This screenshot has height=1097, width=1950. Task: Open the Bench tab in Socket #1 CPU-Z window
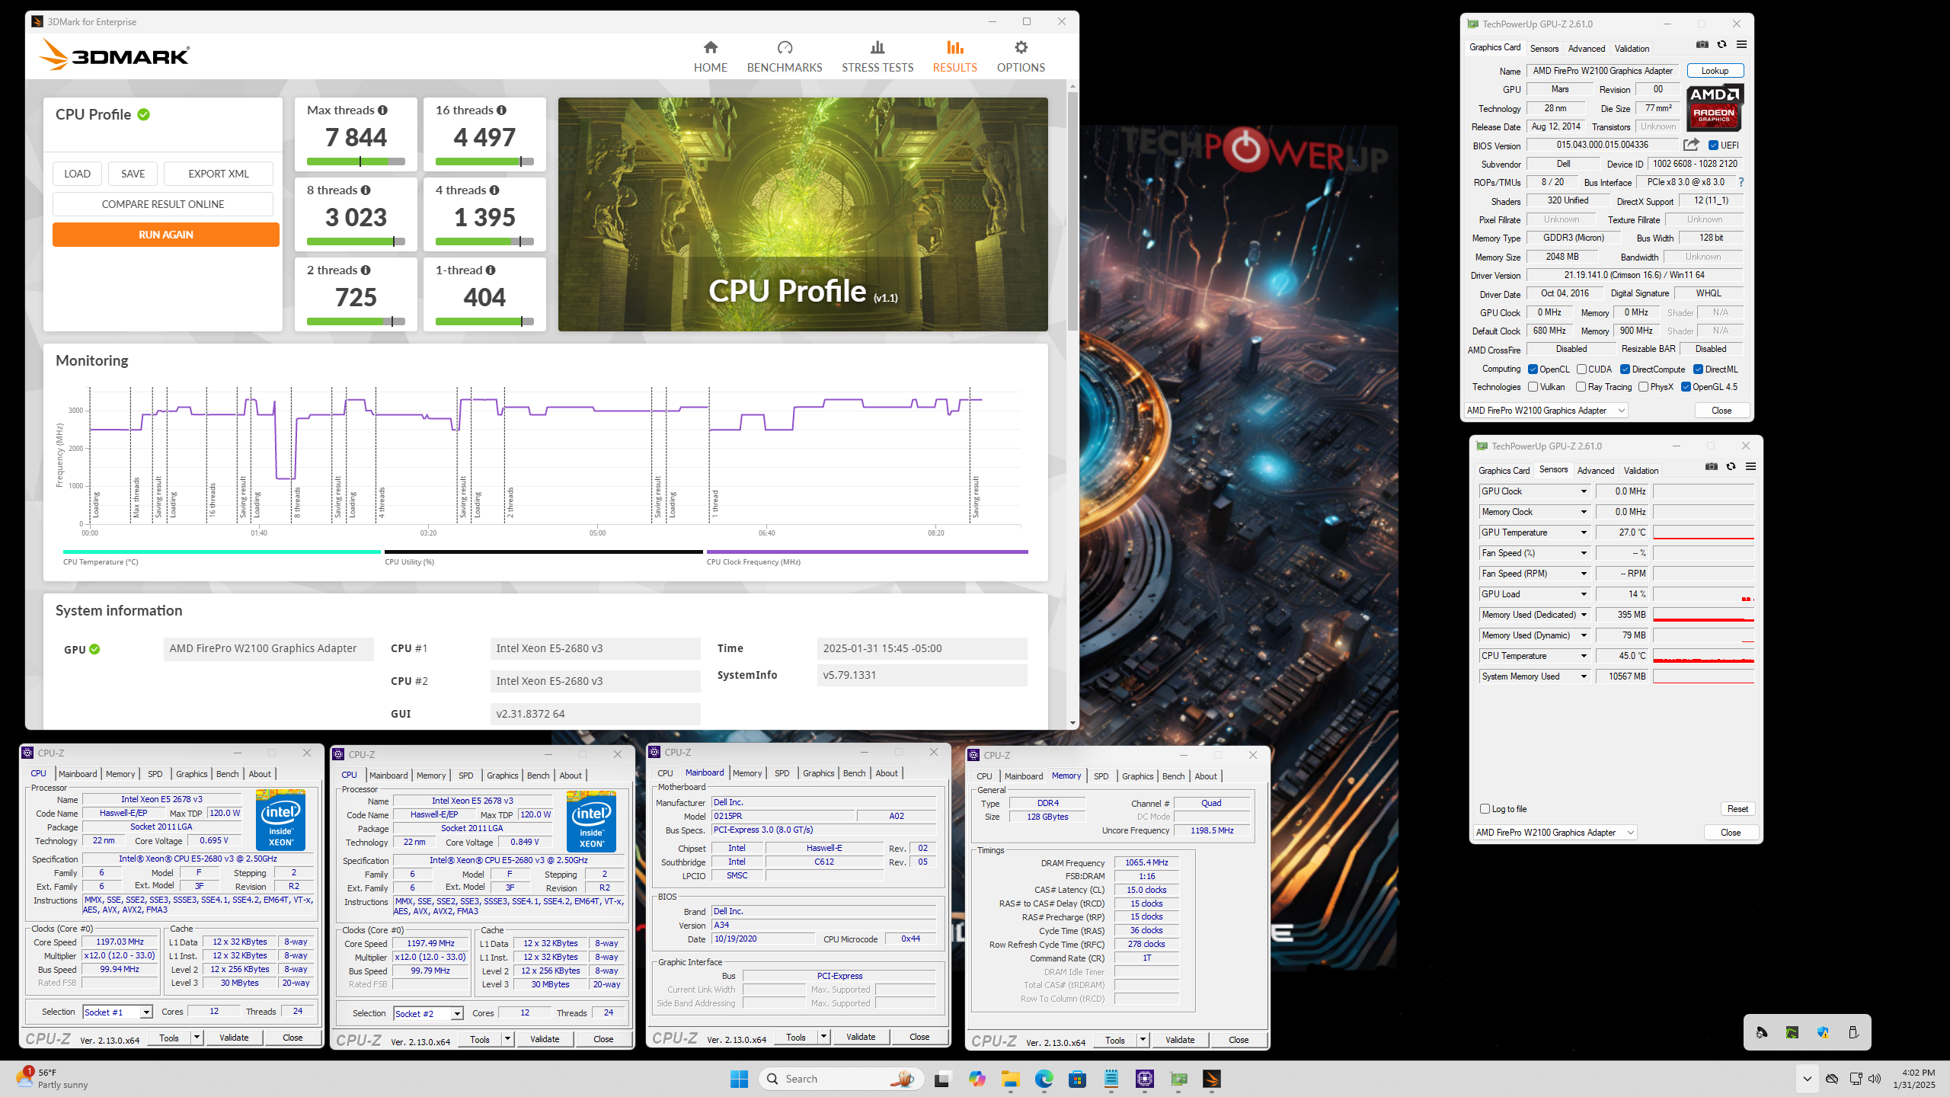point(227,774)
